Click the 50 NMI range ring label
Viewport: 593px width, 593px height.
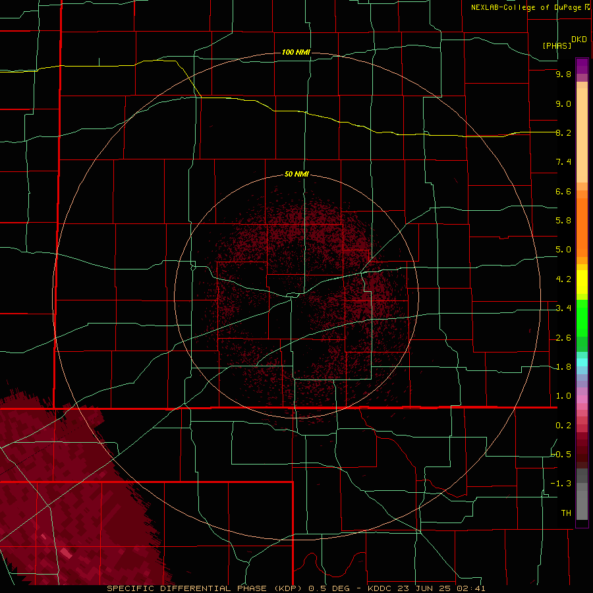(296, 174)
